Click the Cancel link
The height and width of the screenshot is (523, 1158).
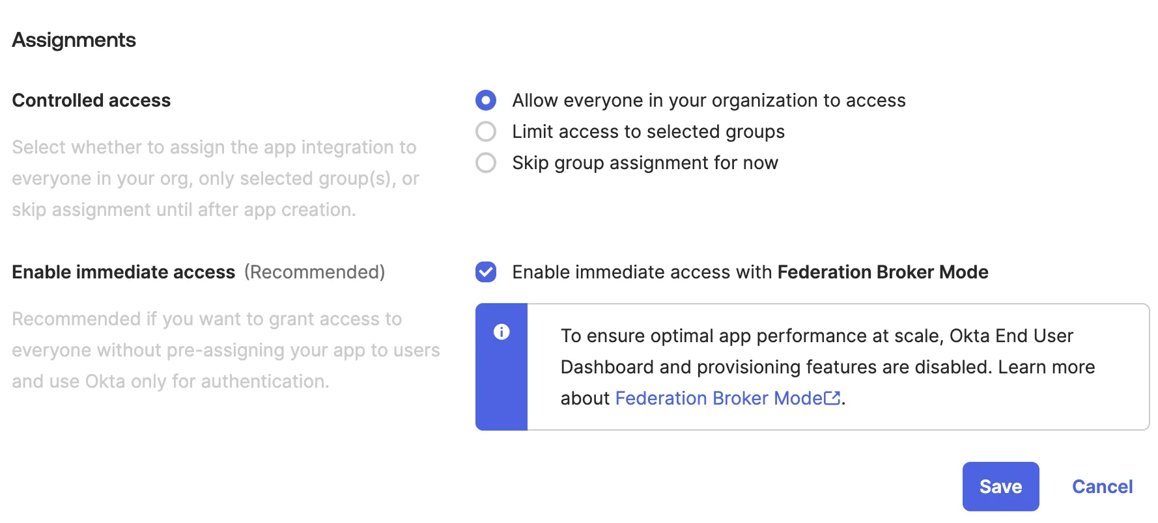(x=1102, y=486)
